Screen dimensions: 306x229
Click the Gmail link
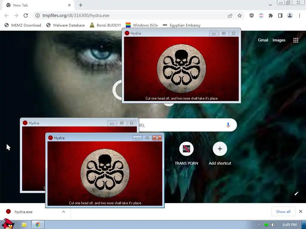pyautogui.click(x=263, y=40)
